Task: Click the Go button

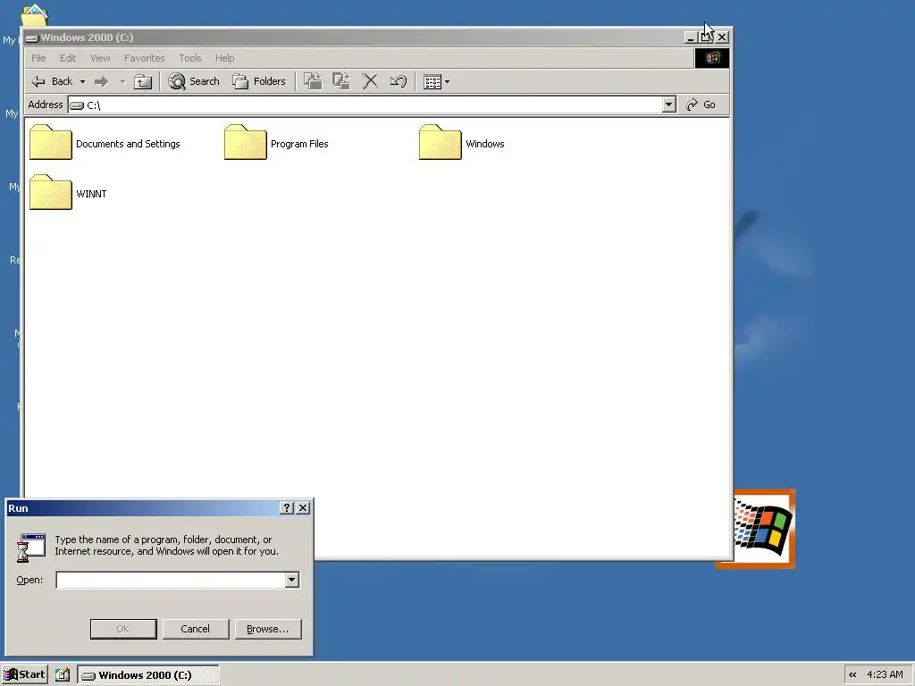Action: coord(701,105)
